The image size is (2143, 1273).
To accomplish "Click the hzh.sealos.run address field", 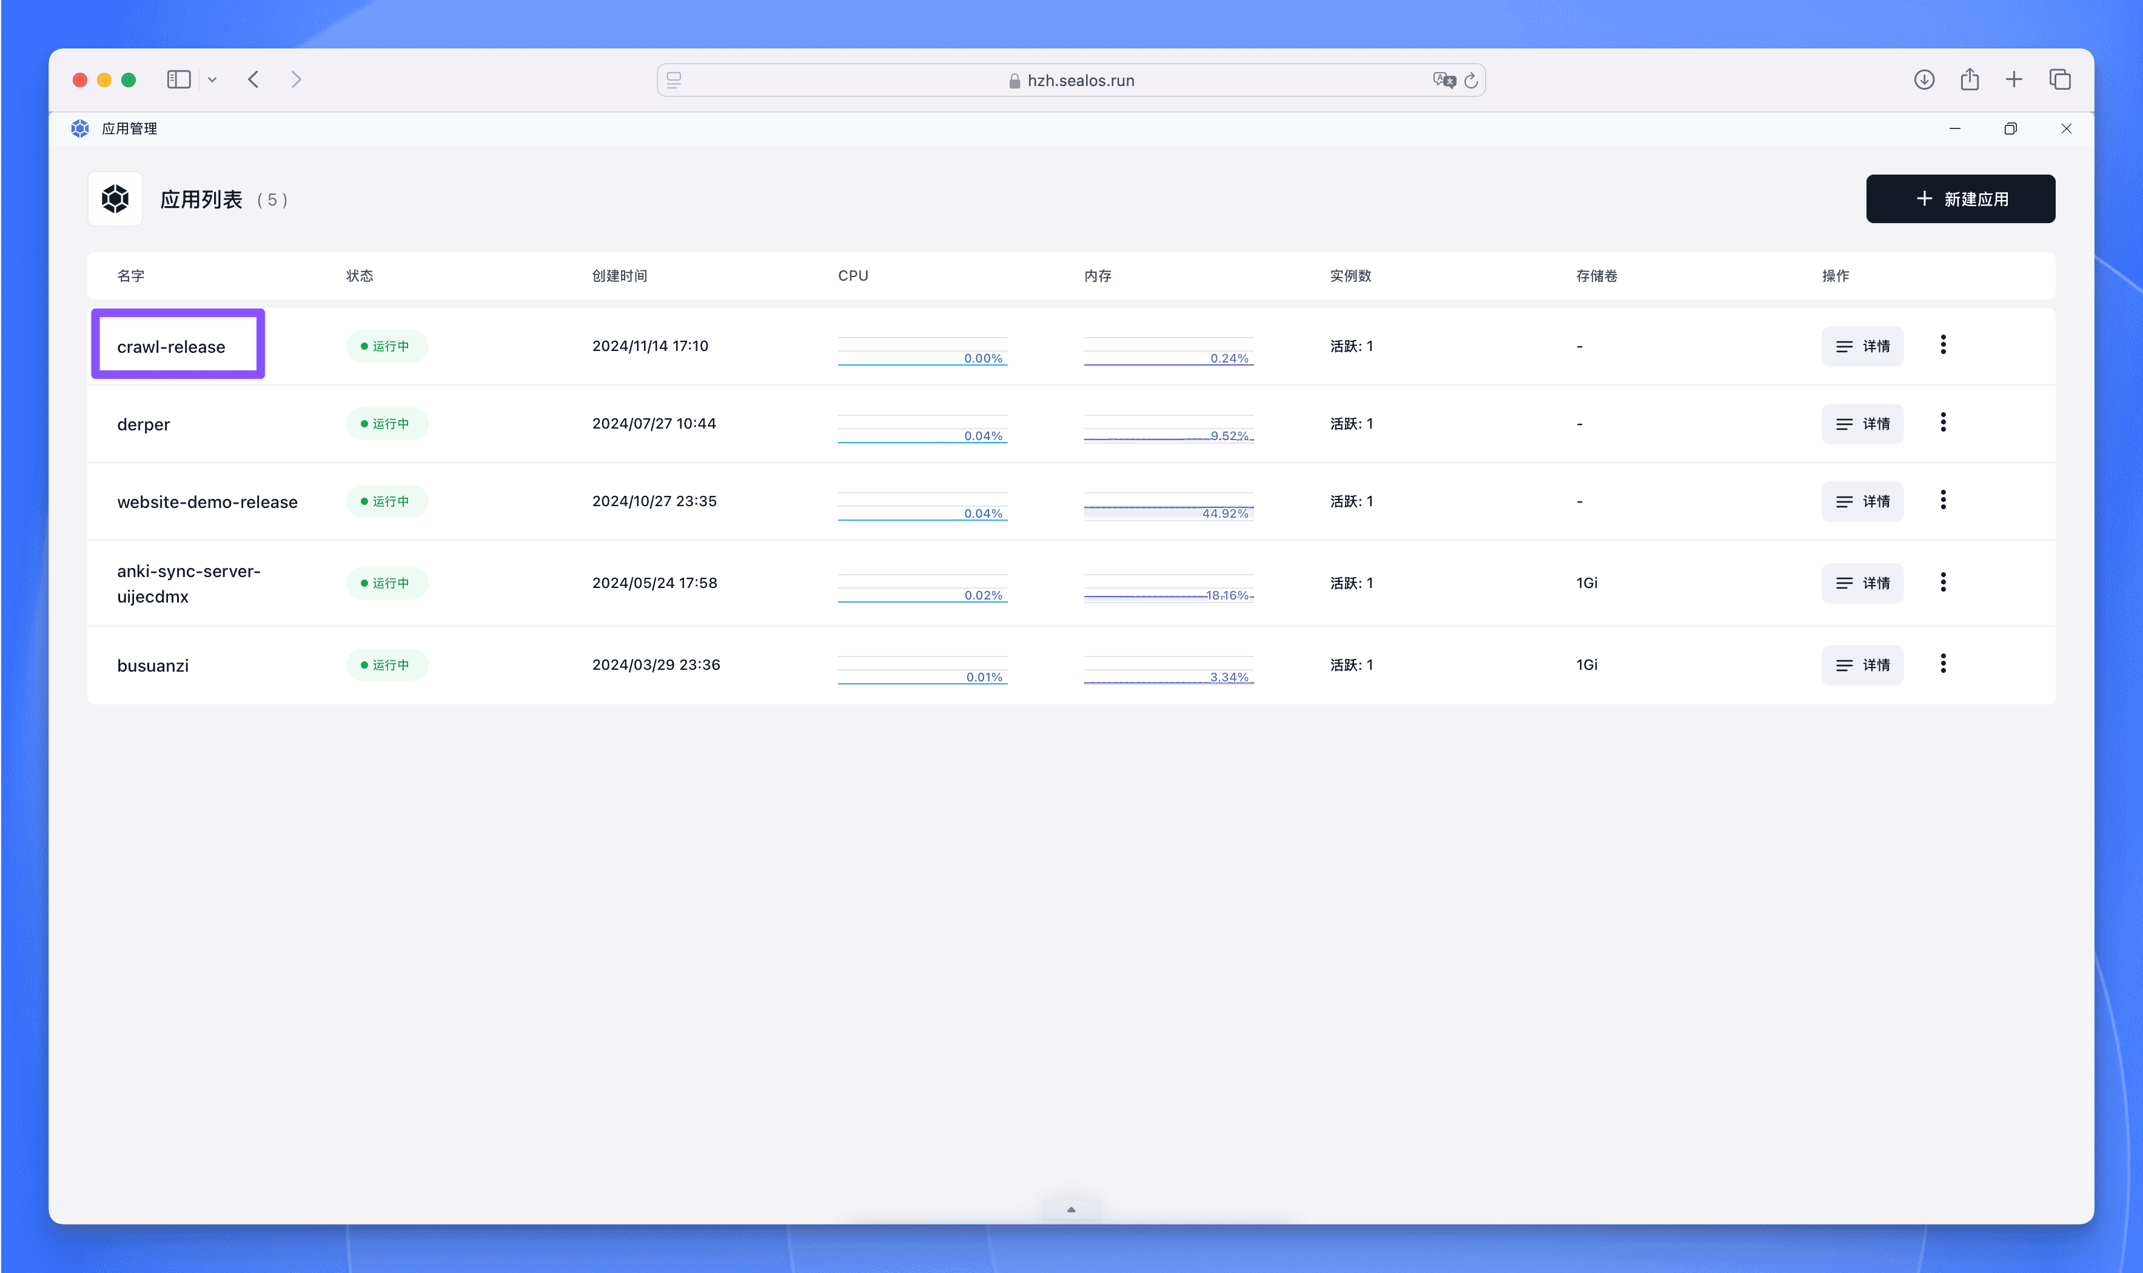I will 1071,80.
